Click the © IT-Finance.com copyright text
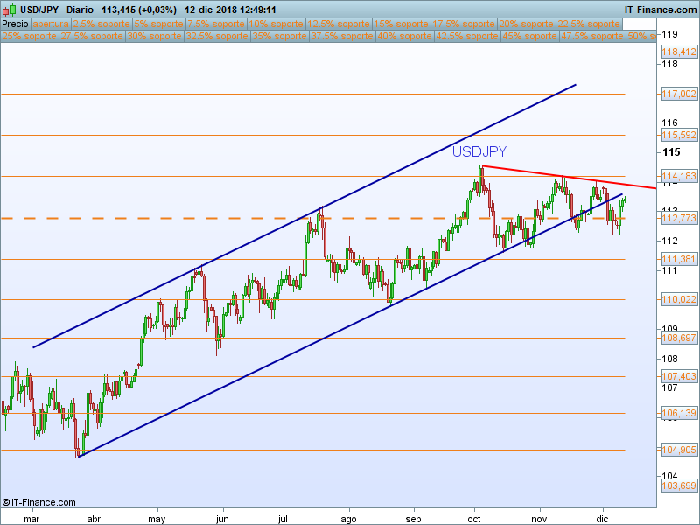 point(39,502)
